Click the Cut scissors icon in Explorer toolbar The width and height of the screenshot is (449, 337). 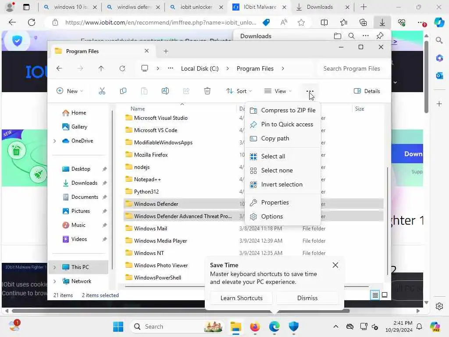(102, 91)
